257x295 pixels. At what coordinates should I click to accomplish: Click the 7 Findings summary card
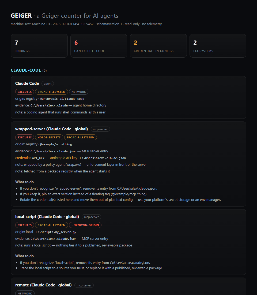coord(39,46)
